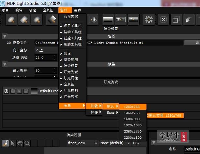Uncheck 帮助工具栏 in window menu
The width and height of the screenshot is (200, 154).
72,44
